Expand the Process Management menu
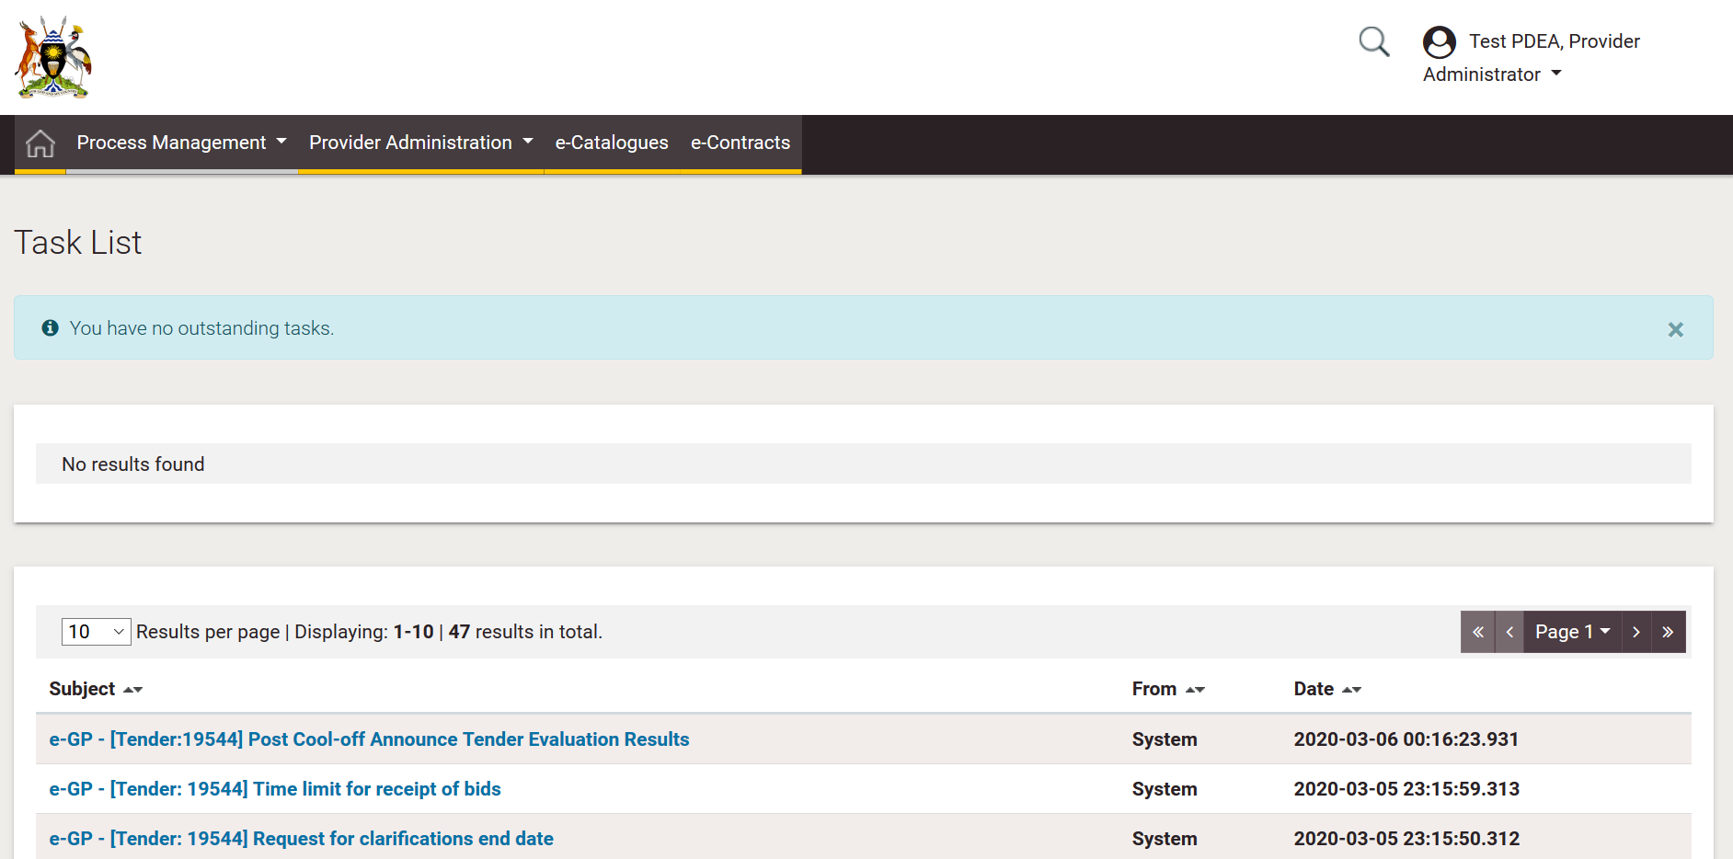 pyautogui.click(x=181, y=143)
